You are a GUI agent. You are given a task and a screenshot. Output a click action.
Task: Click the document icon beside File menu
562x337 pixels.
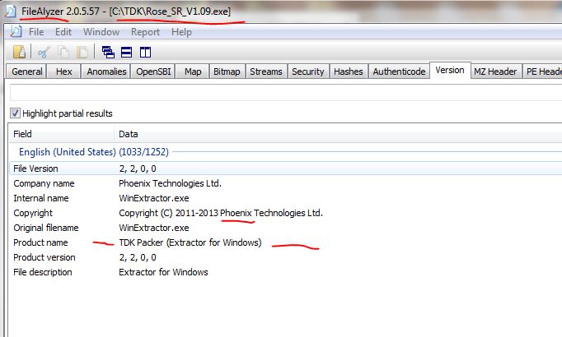(16, 32)
